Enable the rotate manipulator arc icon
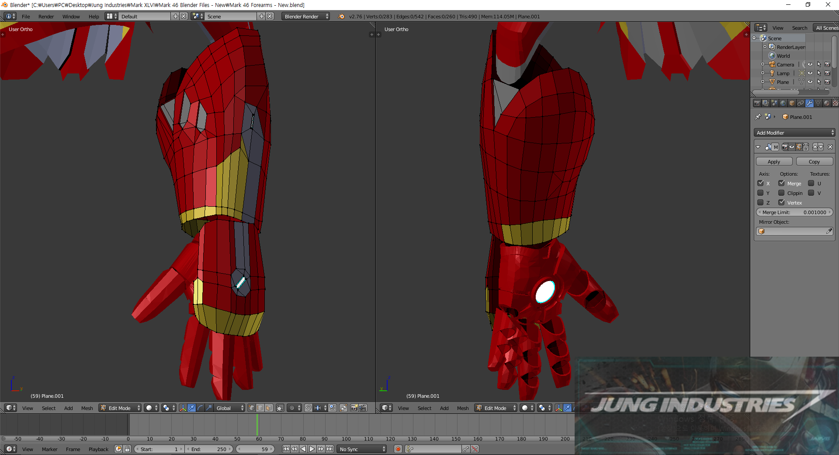 pos(200,408)
